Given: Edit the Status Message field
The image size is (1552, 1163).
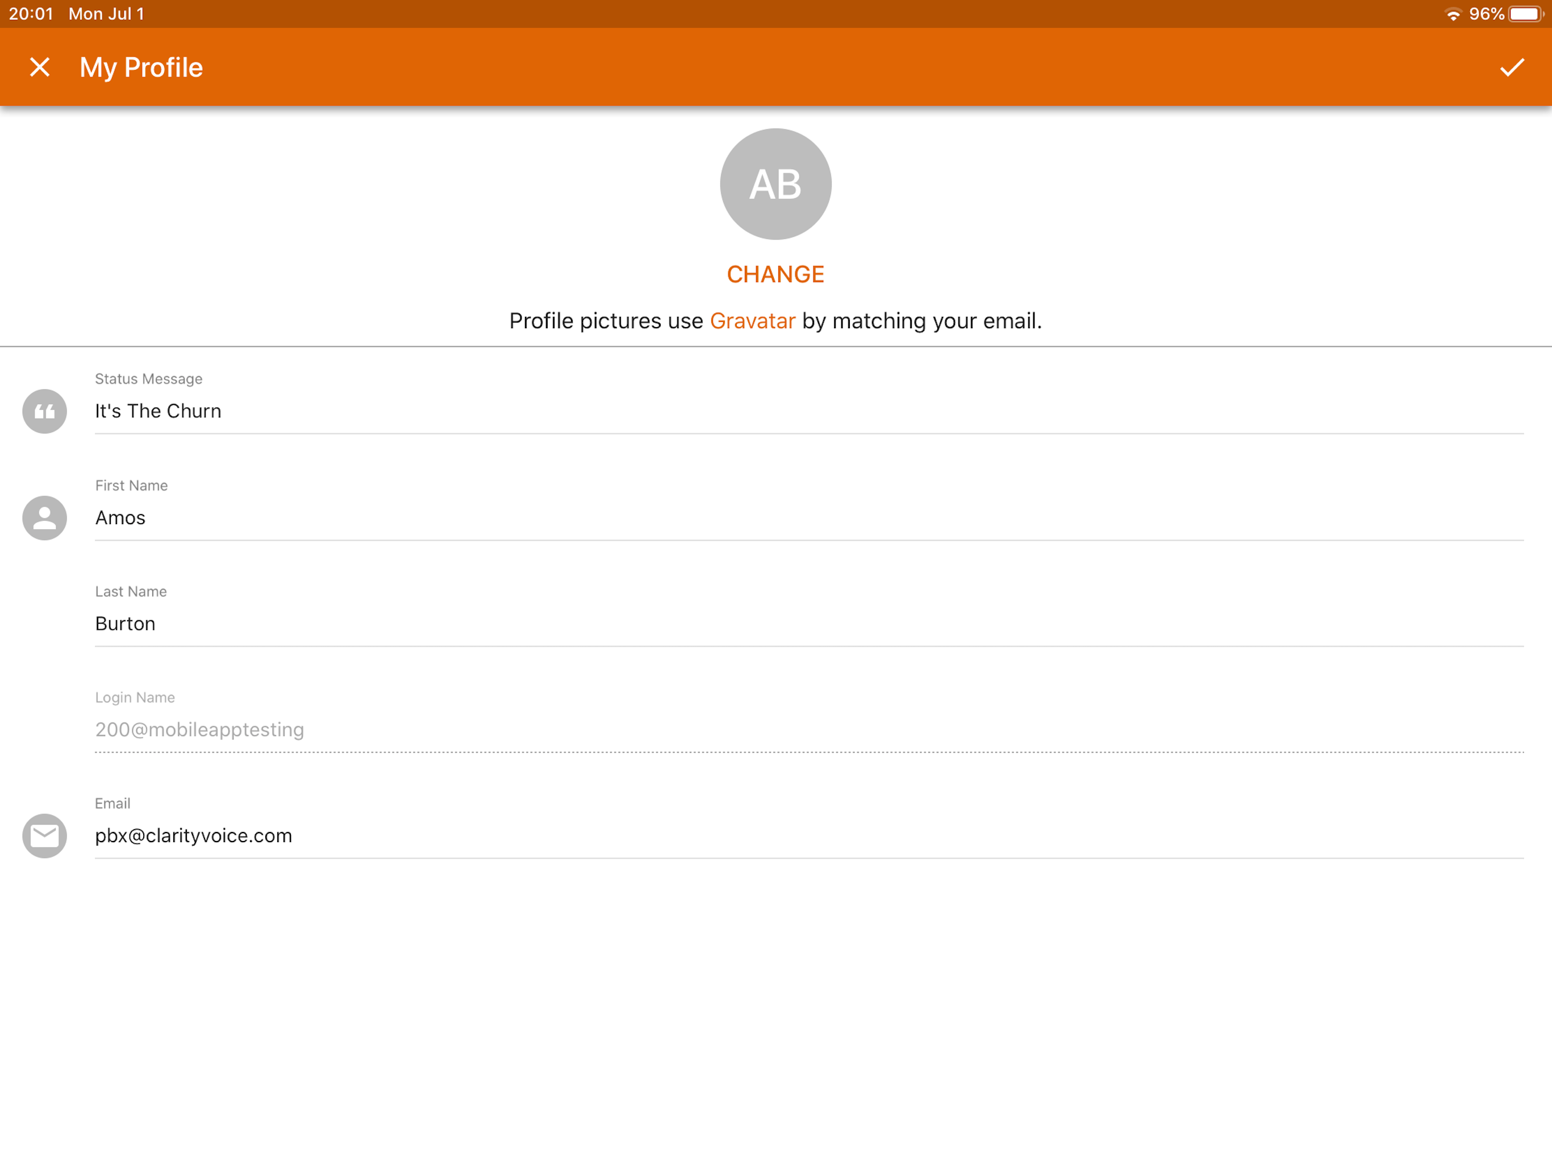Looking at the screenshot, I should 809,411.
